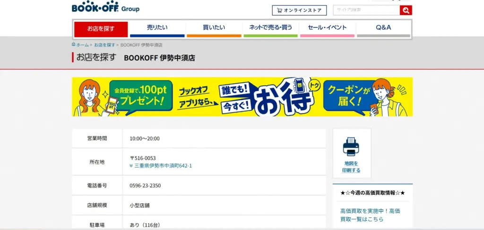This screenshot has width=484, height=230.
Task: Select the お店を探す navigation tab
Action: (x=101, y=29)
